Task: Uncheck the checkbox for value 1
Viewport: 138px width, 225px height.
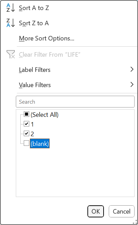Action: pyautogui.click(x=26, y=124)
